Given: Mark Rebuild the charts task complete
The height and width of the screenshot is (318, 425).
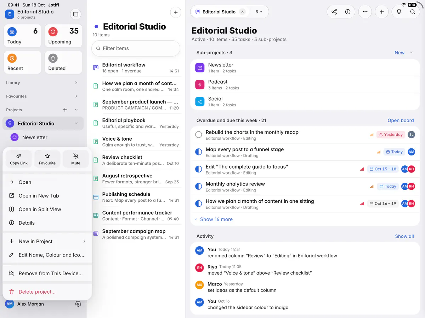Looking at the screenshot, I should (x=199, y=135).
